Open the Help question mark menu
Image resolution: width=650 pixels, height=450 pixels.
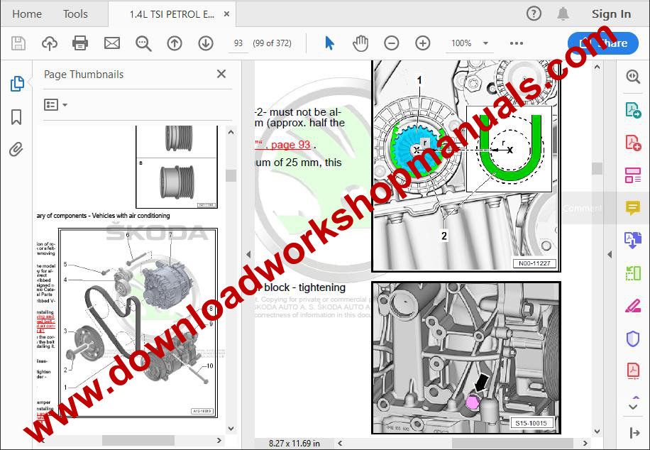coord(534,14)
